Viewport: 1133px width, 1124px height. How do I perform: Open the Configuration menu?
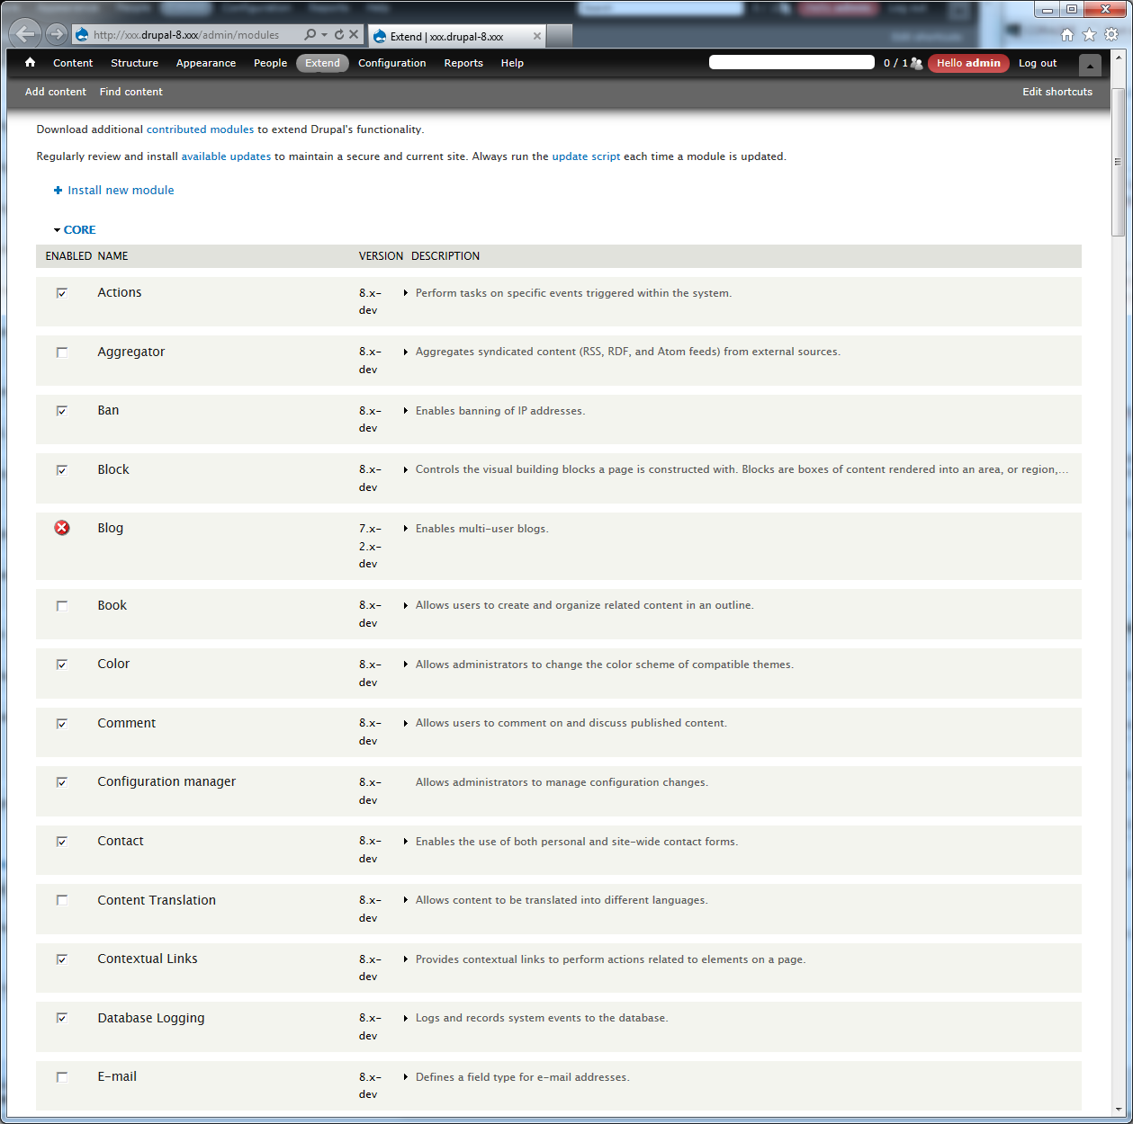coord(392,63)
